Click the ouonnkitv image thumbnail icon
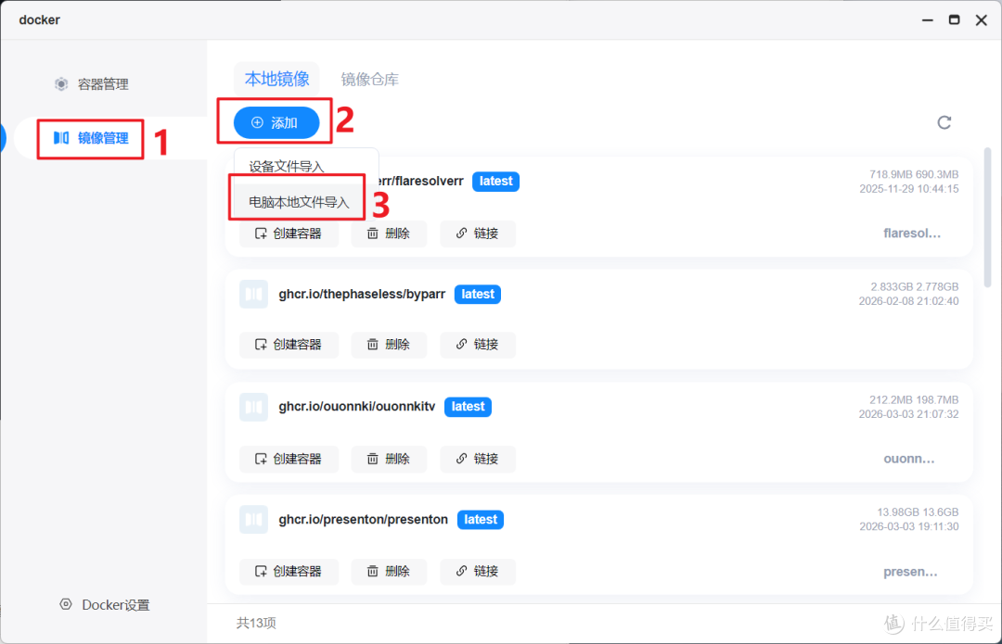This screenshot has width=1002, height=644. (253, 407)
